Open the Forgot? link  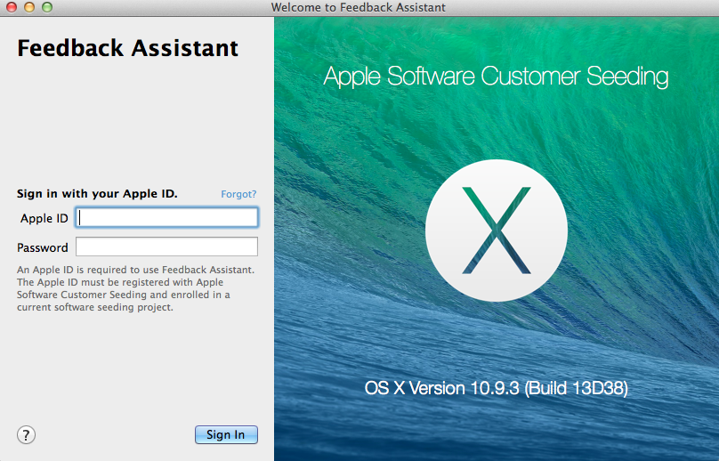pos(238,194)
